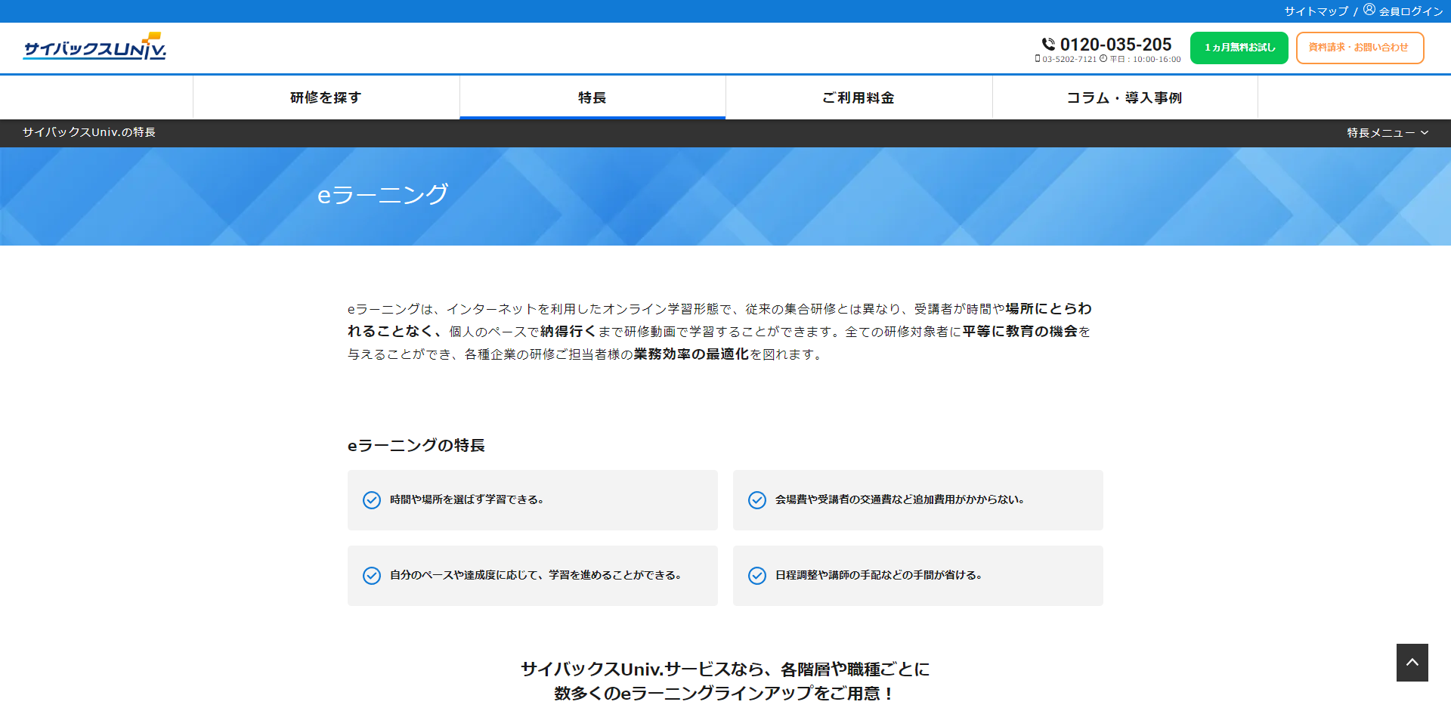
Task: Click the 平等に教育の機会 bold text
Action: tap(1020, 332)
